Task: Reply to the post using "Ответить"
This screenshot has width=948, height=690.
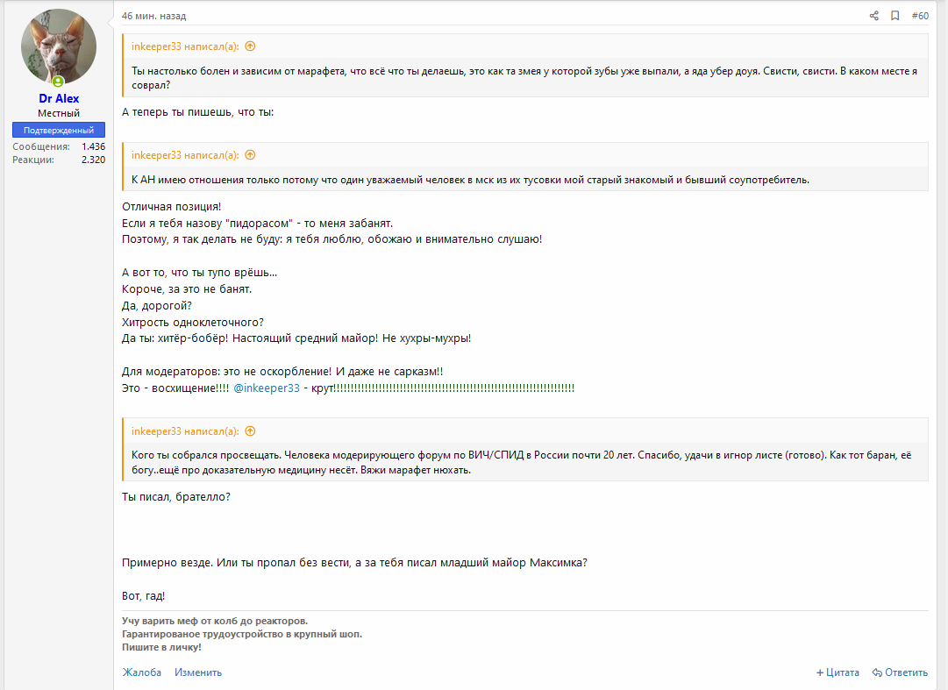Action: (x=900, y=672)
